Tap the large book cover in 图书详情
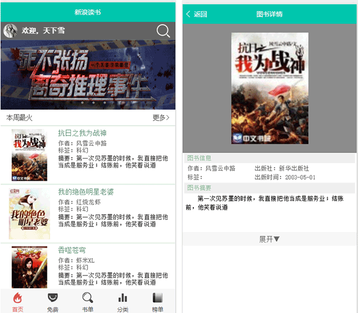This screenshot has height=313, width=358. [270, 88]
